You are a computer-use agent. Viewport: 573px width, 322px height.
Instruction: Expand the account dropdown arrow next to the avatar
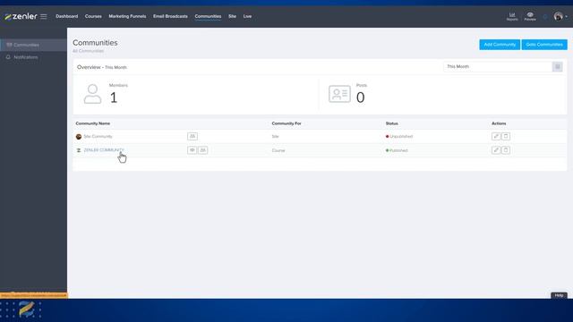567,16
